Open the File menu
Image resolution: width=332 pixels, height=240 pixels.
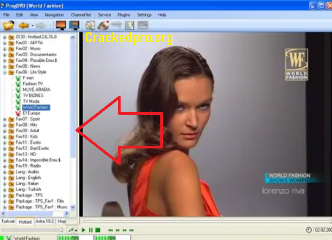(7, 15)
